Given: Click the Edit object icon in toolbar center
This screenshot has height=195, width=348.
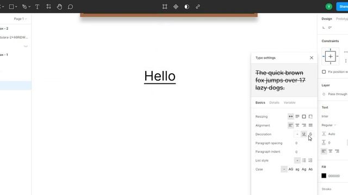Looking at the screenshot, I should 165,6.
